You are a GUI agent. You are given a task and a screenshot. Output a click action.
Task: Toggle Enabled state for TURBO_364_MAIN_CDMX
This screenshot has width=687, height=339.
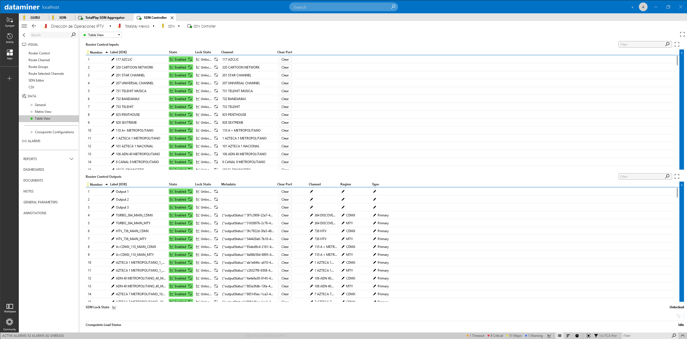point(181,215)
